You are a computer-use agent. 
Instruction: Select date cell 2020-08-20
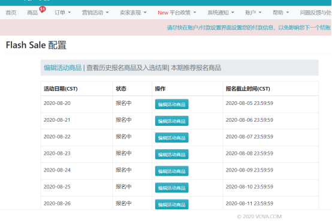57,103
